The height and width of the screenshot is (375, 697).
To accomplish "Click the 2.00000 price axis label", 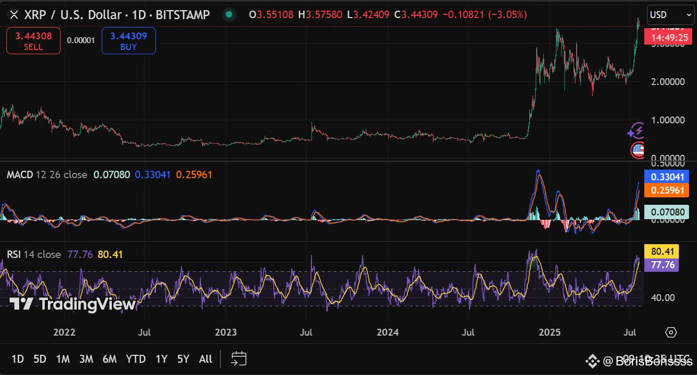I will tap(667, 82).
